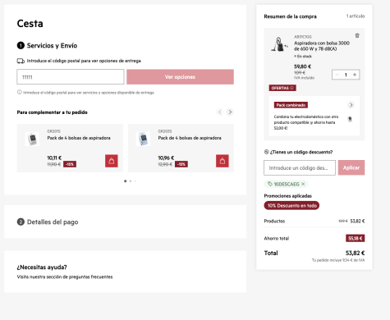Click the delivery truck icon

[21, 61]
